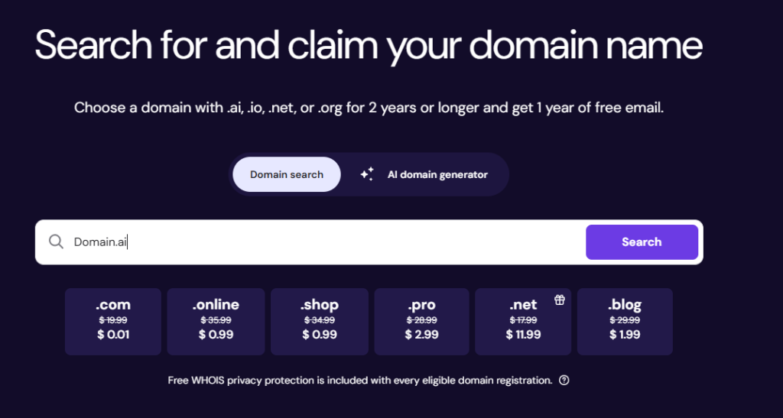This screenshot has height=418, width=783.
Task: Focus the domain name input field
Action: pos(321,242)
